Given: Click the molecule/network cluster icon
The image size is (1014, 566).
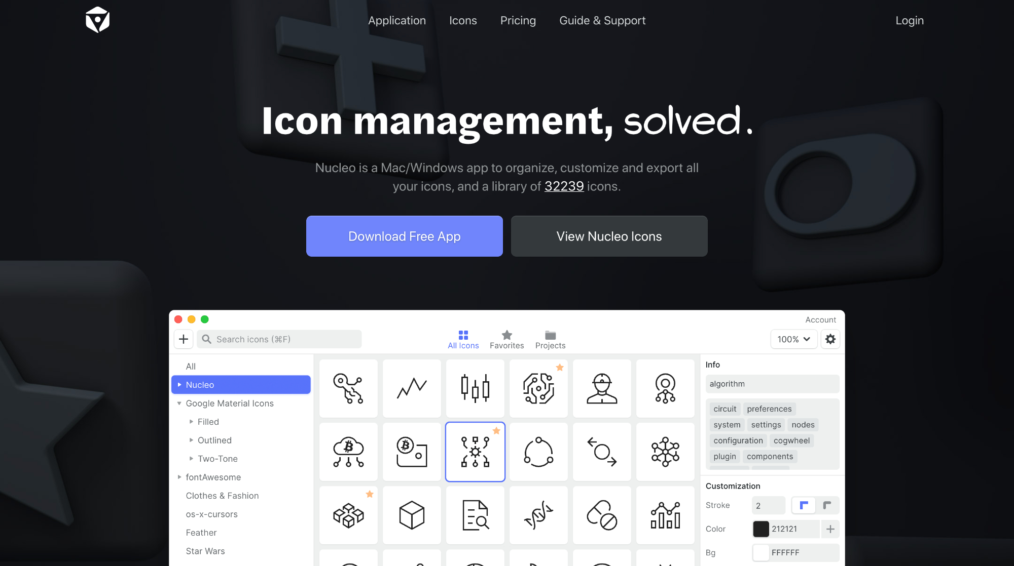Looking at the screenshot, I should tap(665, 451).
